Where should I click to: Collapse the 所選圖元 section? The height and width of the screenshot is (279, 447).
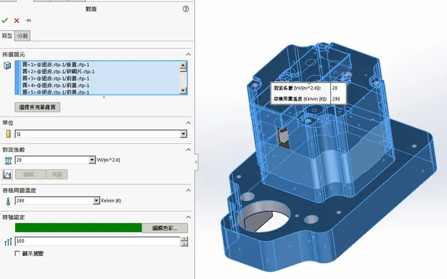coord(188,54)
